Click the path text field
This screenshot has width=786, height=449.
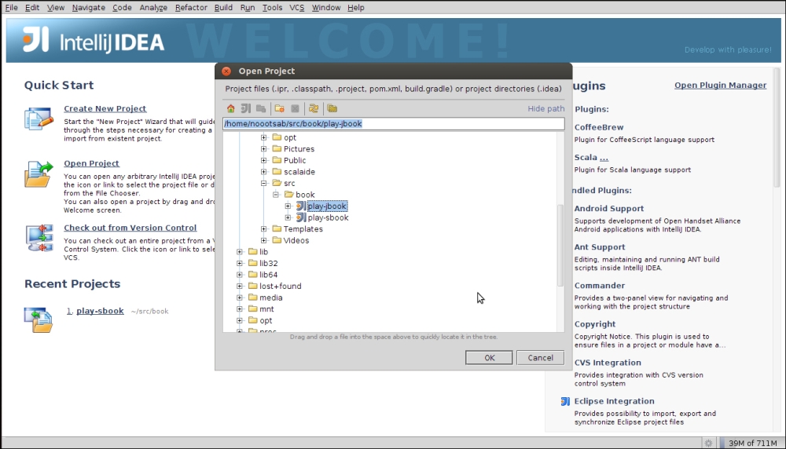click(394, 124)
